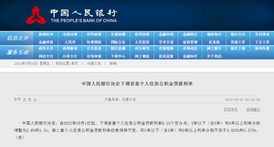This screenshot has width=274, height=147.
Task: Open the 网上调查 page
Action: [142, 56]
